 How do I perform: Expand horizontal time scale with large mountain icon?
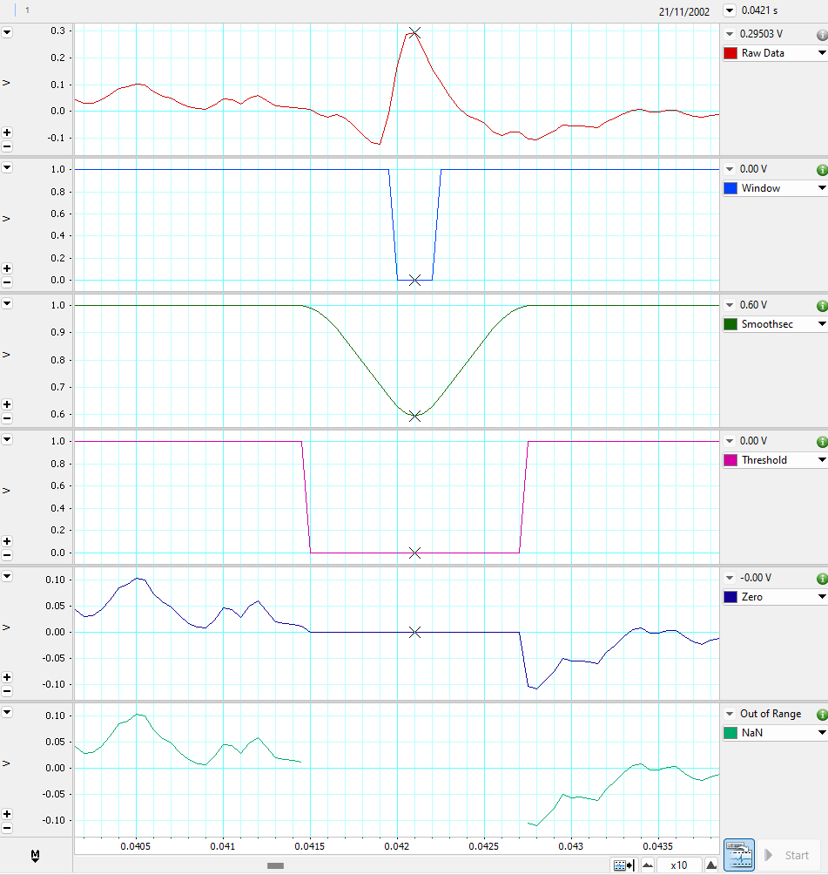click(710, 865)
